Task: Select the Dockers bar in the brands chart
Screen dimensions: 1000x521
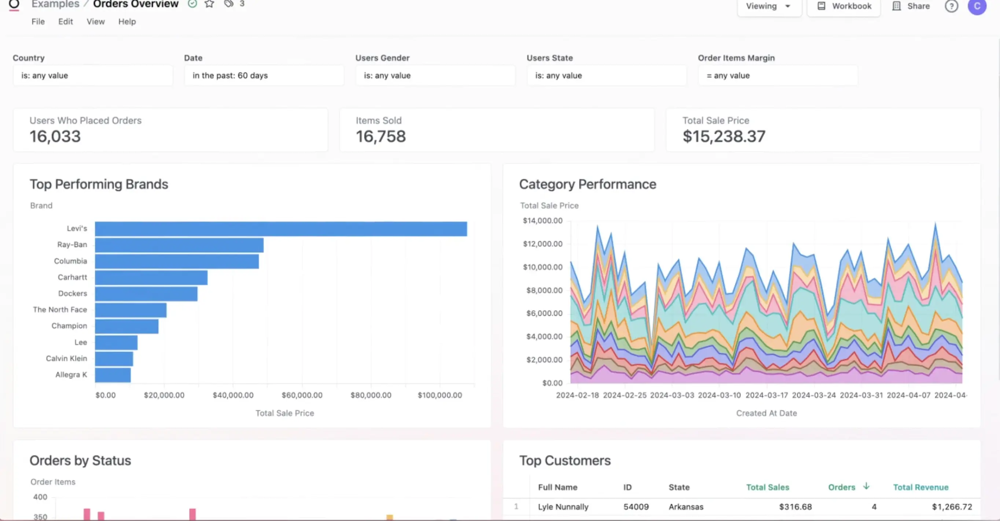Action: pos(146,294)
